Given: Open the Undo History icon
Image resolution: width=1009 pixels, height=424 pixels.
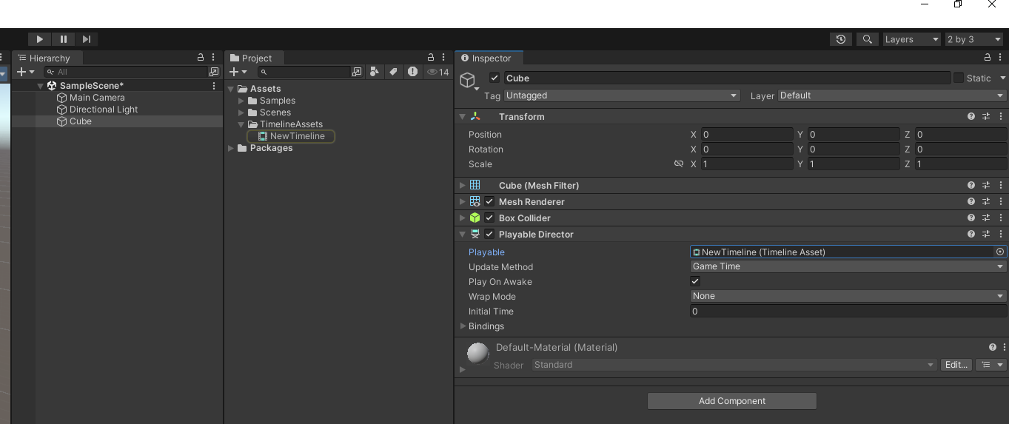Looking at the screenshot, I should point(840,39).
